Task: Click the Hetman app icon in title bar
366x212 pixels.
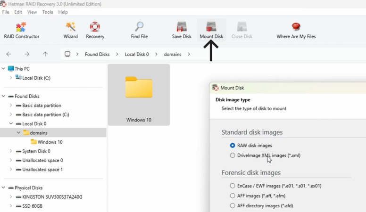Action: tap(3, 4)
